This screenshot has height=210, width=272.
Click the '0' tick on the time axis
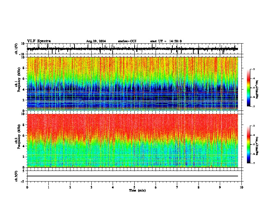click(x=27, y=187)
